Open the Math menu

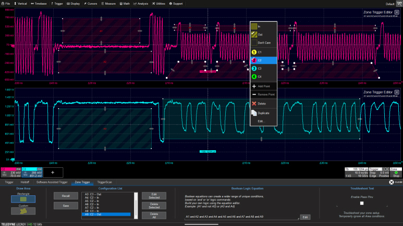pos(125,4)
